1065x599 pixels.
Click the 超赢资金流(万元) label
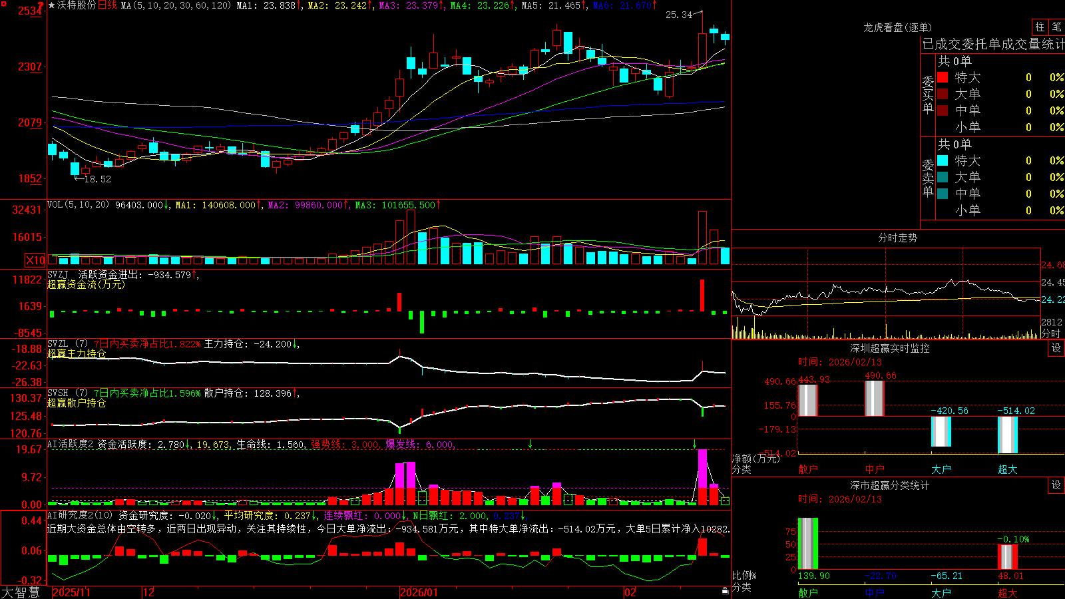point(86,284)
